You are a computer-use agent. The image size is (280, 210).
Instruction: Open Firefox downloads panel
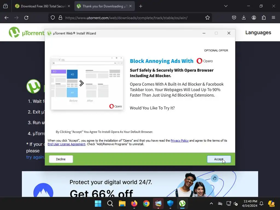(244, 18)
